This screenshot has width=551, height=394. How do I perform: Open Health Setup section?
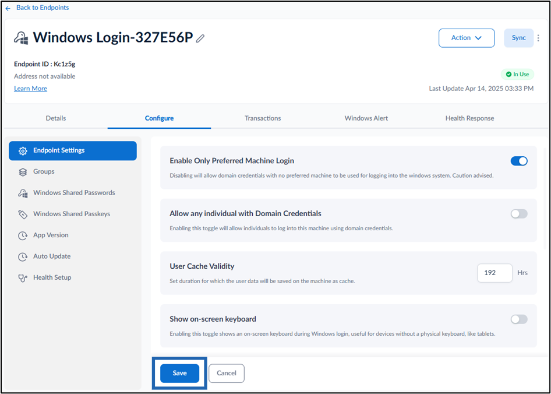tap(73, 277)
